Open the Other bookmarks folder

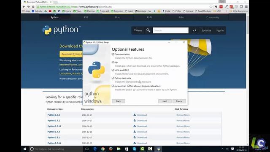(239, 11)
